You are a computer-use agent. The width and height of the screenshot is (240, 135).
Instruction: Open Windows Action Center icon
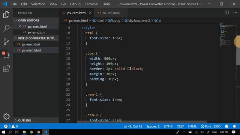click(x=234, y=132)
